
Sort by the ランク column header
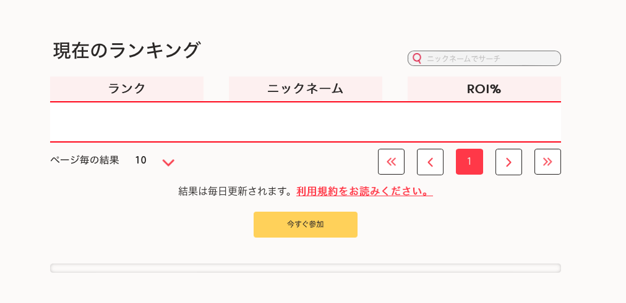tap(127, 89)
